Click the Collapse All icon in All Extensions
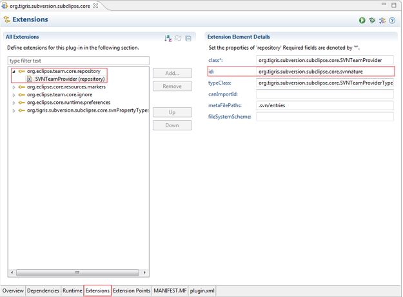 tap(188, 39)
